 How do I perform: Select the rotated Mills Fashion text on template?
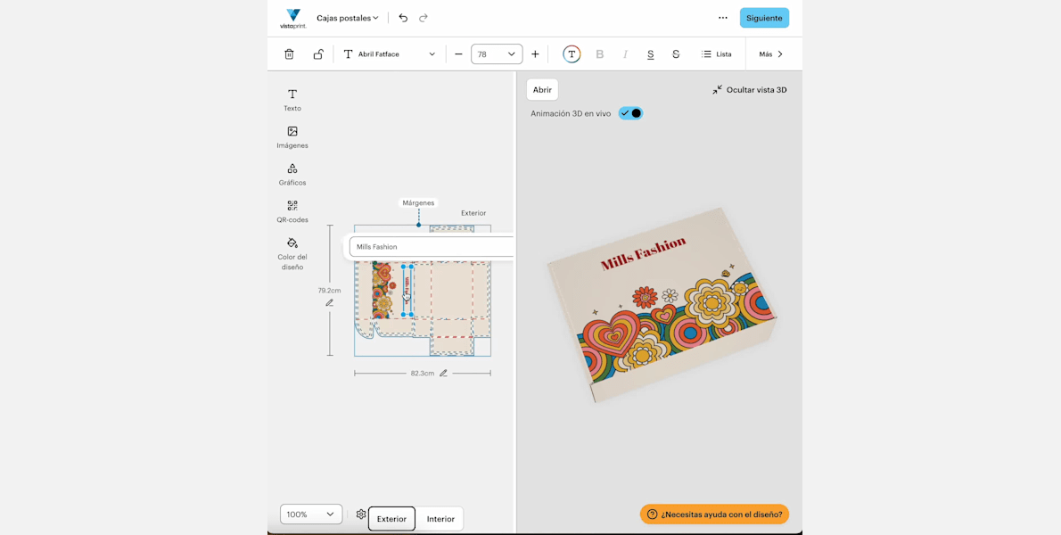point(407,290)
